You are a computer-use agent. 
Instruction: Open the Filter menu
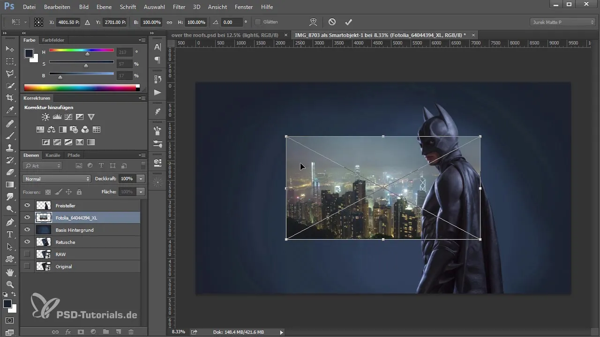tap(179, 7)
